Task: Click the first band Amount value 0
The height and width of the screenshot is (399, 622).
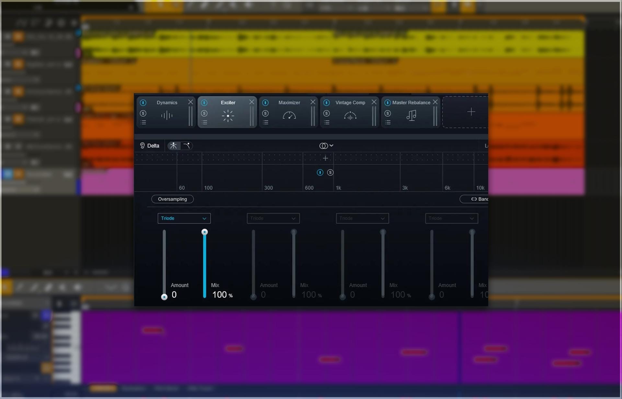Action: tap(174, 295)
